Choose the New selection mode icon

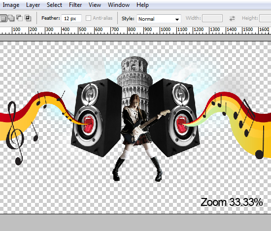point(3,18)
